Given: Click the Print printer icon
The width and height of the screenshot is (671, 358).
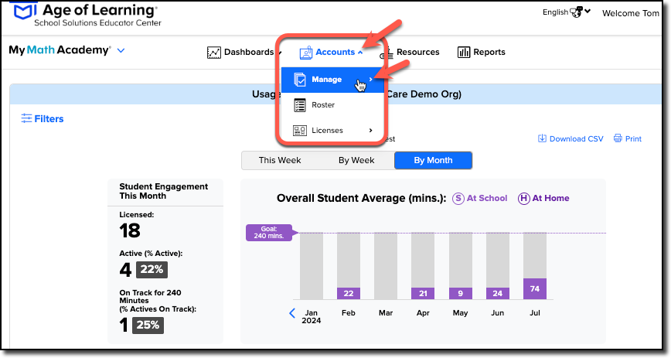Looking at the screenshot, I should click(x=618, y=138).
